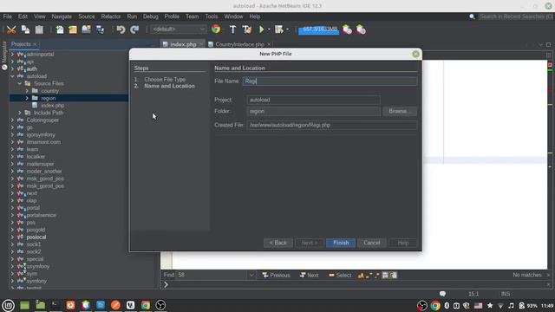Open the Navigate menu
This screenshot has height=312, width=555.
point(62,16)
